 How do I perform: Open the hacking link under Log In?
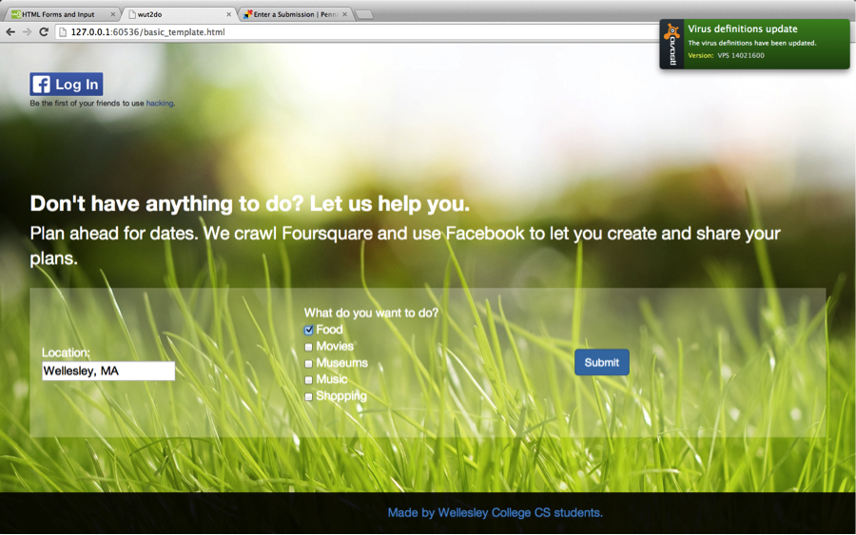160,103
